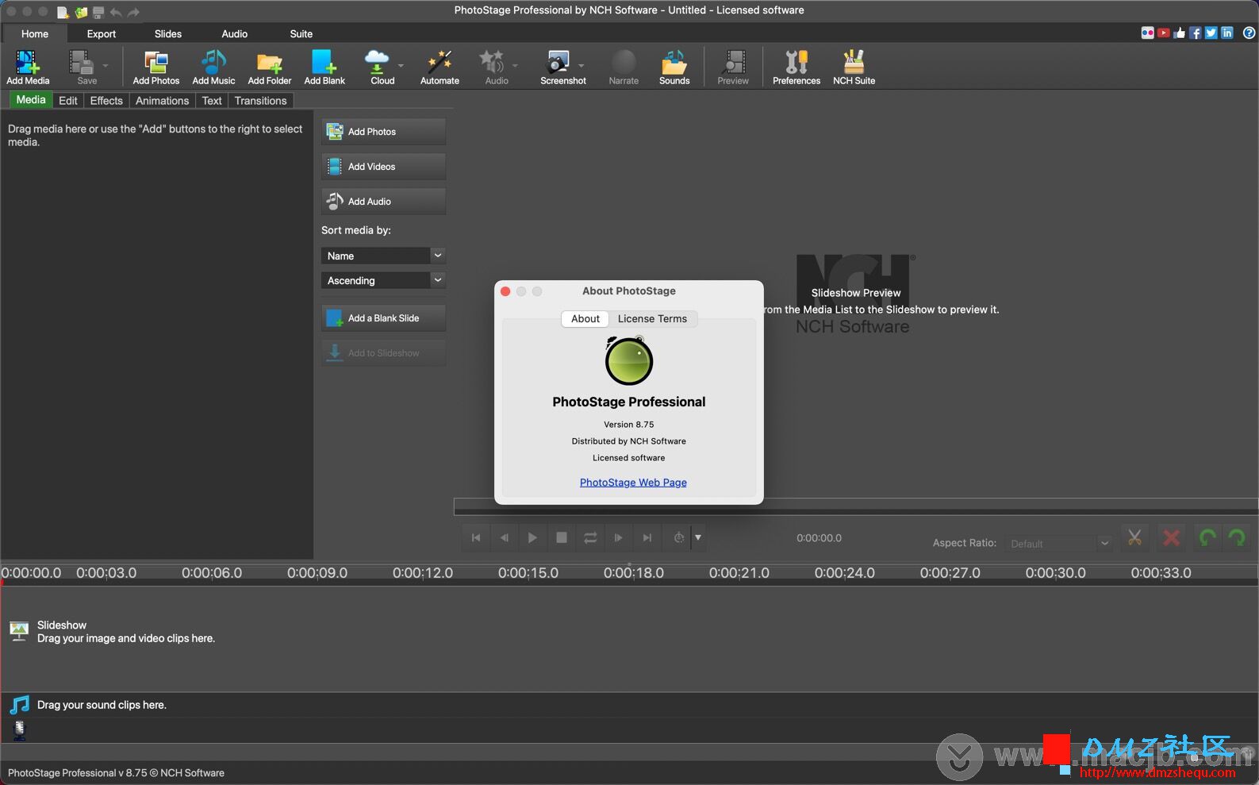Click the Add Photos panel button
This screenshot has height=785, width=1259.
383,132
